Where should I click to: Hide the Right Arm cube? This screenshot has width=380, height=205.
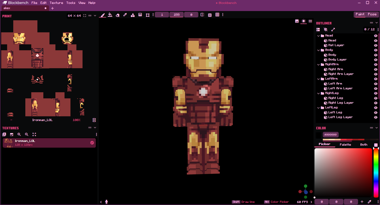point(376,69)
